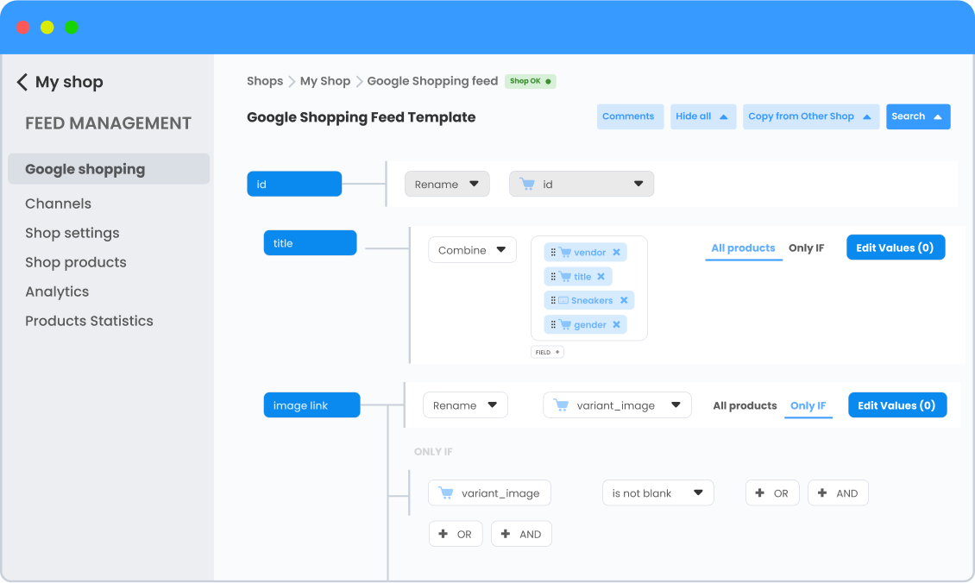Click the cart icon in variant_image condition
Image resolution: width=975 pixels, height=583 pixels.
pyautogui.click(x=446, y=493)
